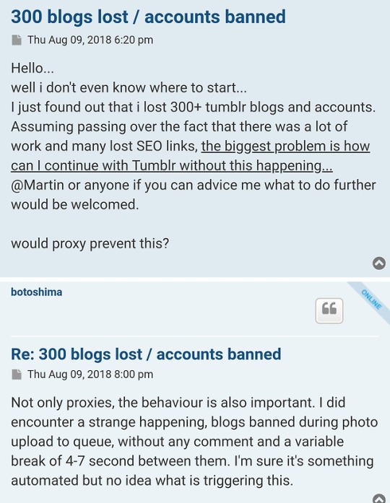390x503 pixels.
Task: Click the '@Martin' mention in the post
Action: (38, 185)
